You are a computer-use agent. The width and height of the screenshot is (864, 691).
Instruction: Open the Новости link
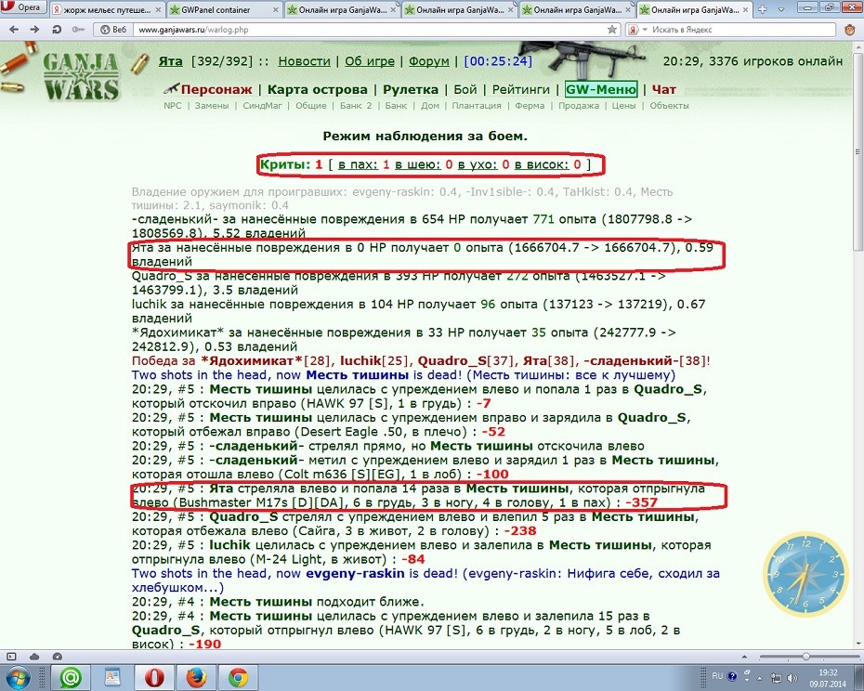(x=304, y=61)
